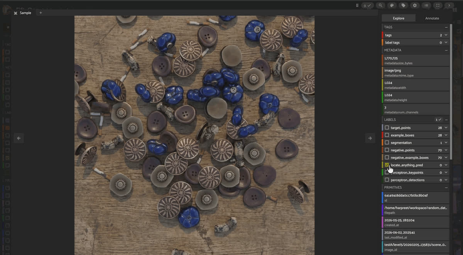Image resolution: width=463 pixels, height=255 pixels.
Task: Click the selected samples counter button
Action: [368, 5]
